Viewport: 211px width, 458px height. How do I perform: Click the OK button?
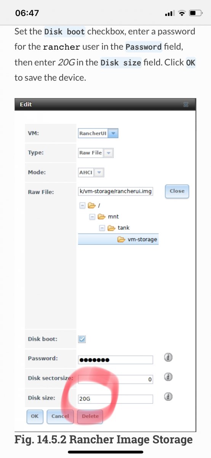35,416
